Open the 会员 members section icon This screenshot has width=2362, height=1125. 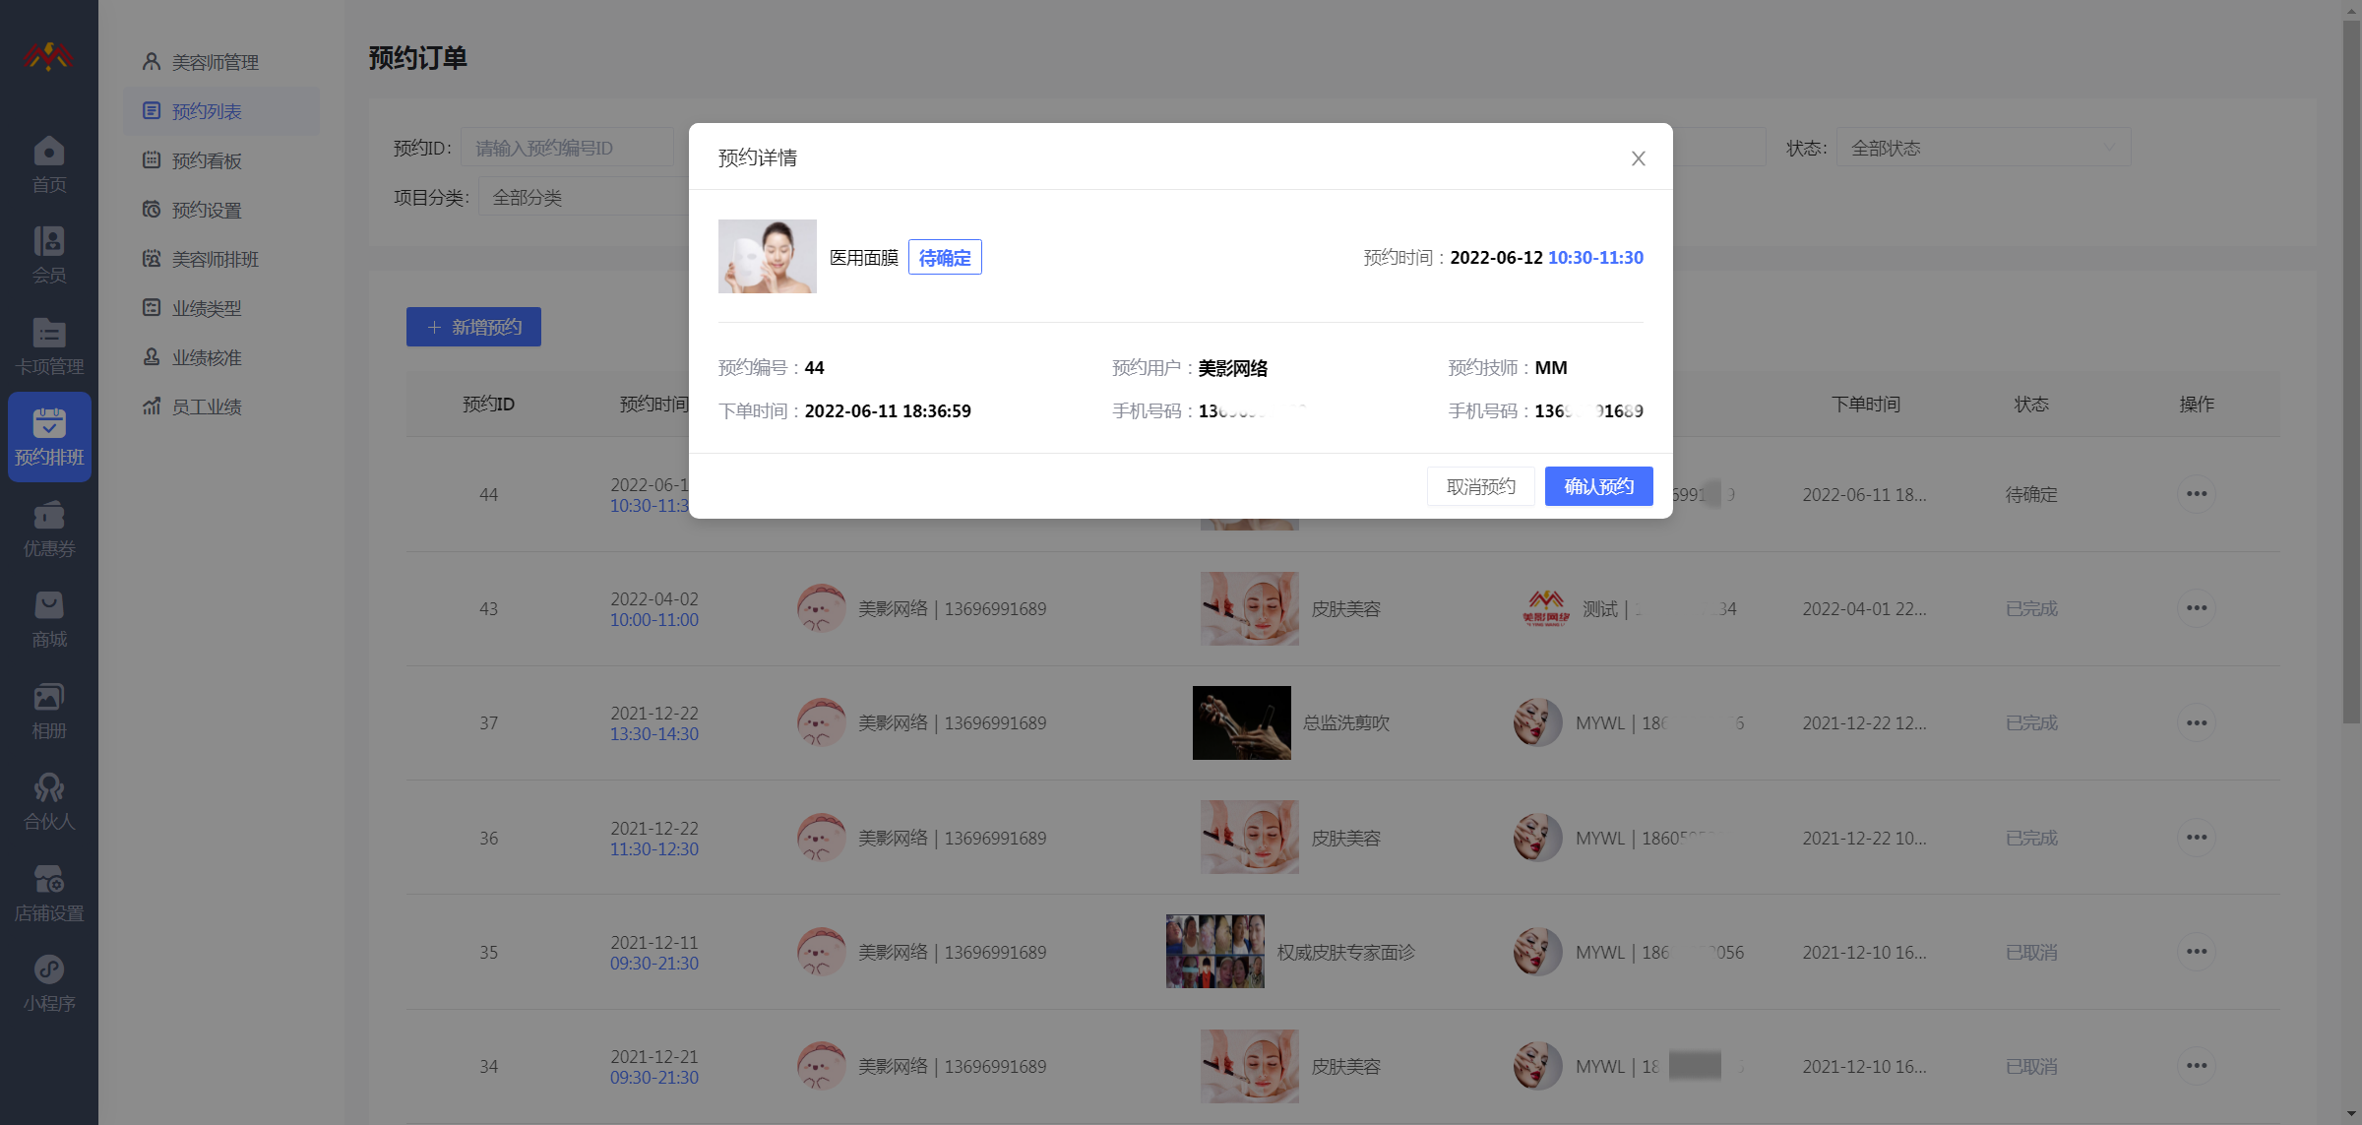coord(48,242)
